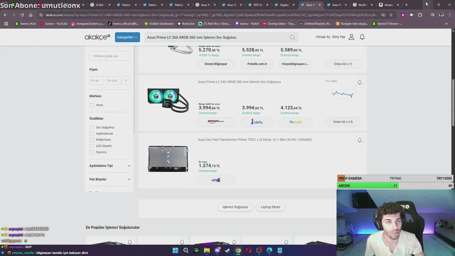Open the Chrome profile avatar icon
455x256 pixels.
pyautogui.click(x=441, y=15)
